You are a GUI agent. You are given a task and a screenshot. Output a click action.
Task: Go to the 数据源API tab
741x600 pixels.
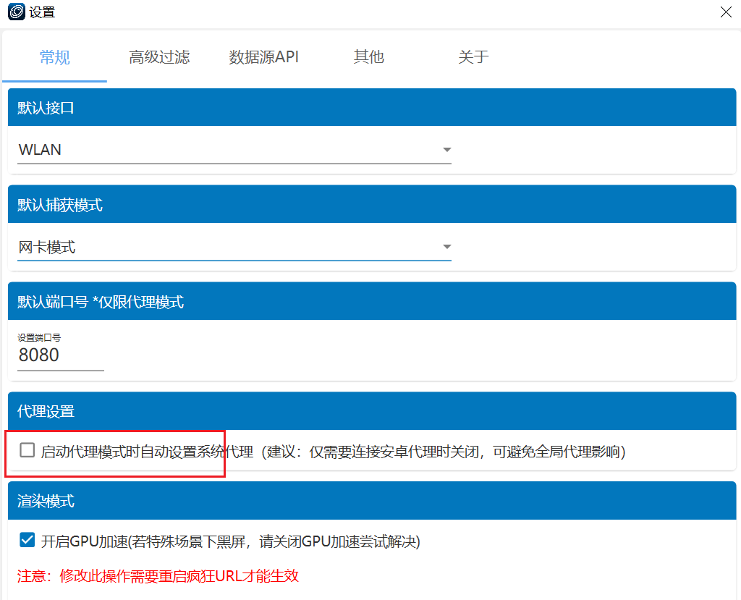(x=264, y=57)
